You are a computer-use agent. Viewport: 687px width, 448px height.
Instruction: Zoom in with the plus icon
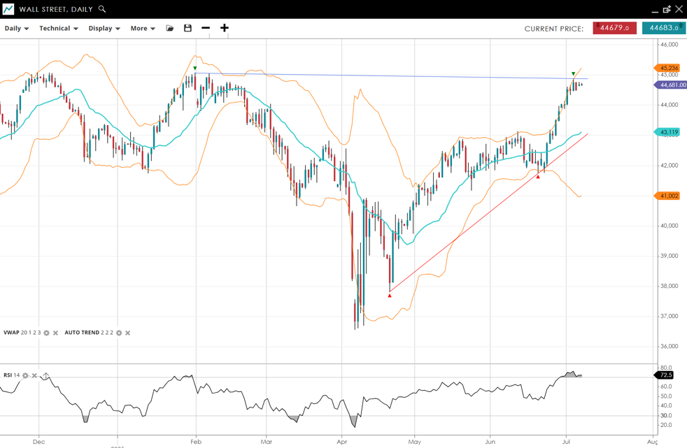[225, 28]
